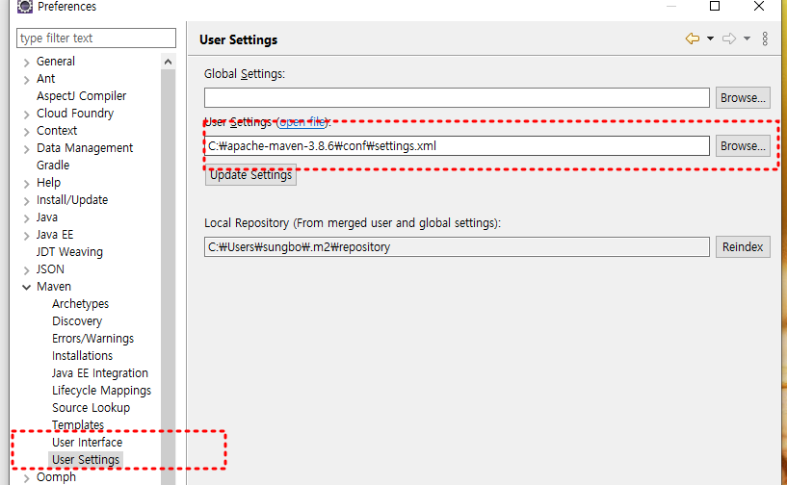This screenshot has height=485, width=787.
Task: Focus the type filter text field
Action: [x=96, y=38]
